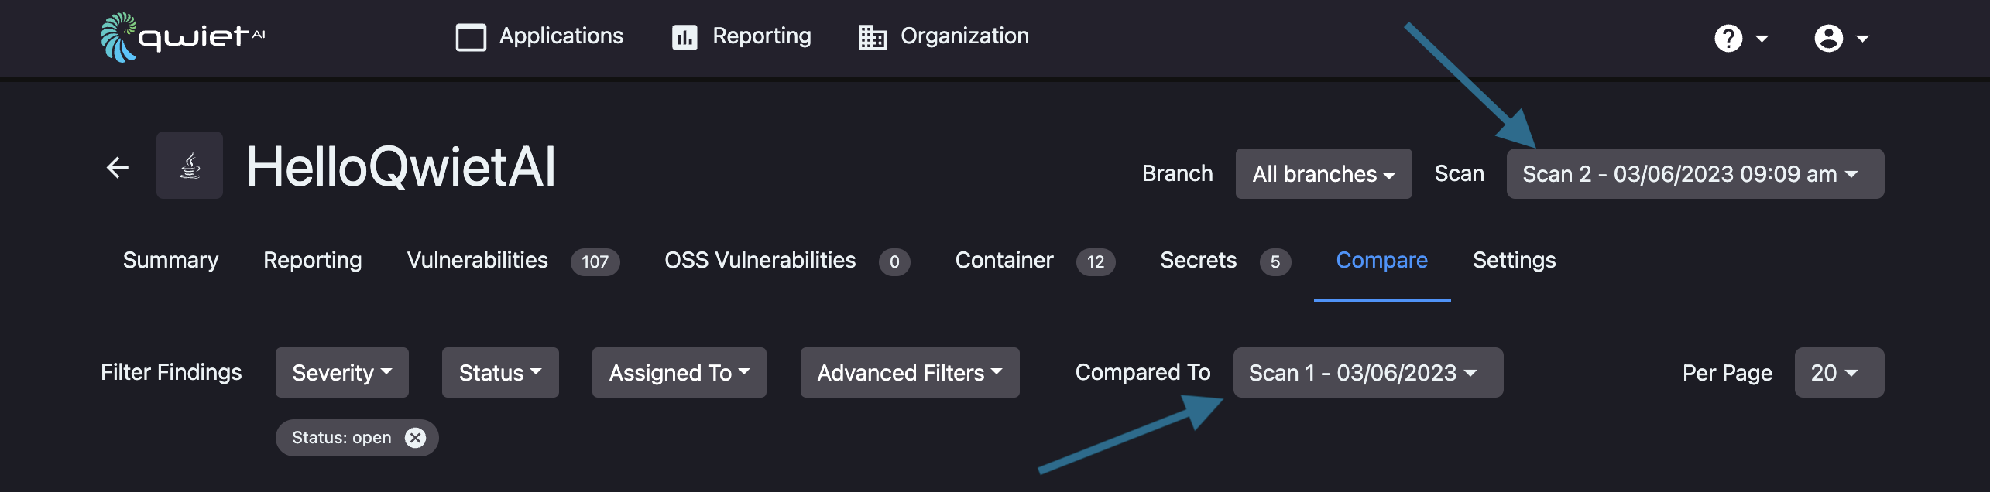
Task: Click the Branch label
Action: pos(1178,173)
